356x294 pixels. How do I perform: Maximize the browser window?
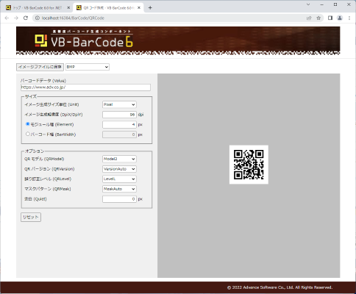[x=335, y=4]
